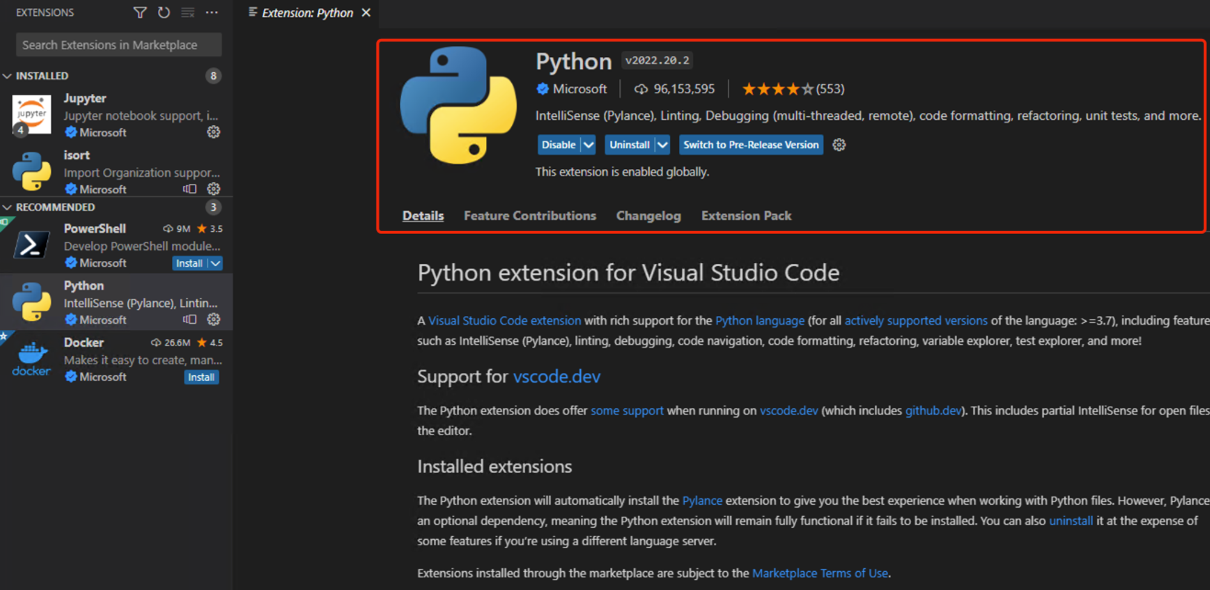Focus the Search Extensions in Marketplace field
The height and width of the screenshot is (590, 1210).
click(119, 45)
